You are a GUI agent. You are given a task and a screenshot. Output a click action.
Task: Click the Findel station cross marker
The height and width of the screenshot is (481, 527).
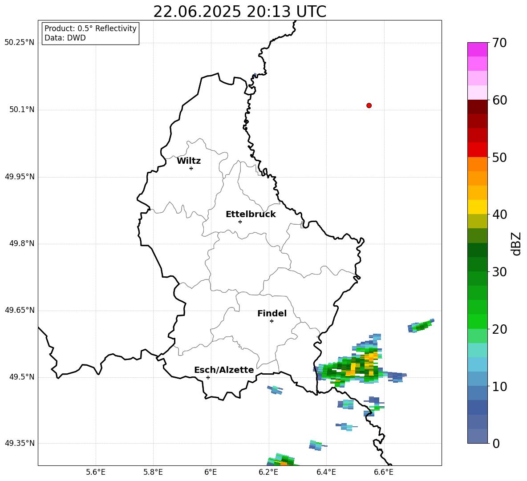point(272,321)
